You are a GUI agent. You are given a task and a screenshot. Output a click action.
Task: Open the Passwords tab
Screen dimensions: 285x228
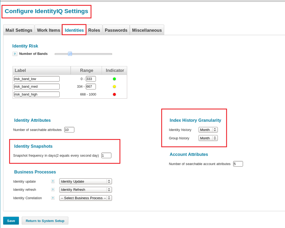(116, 30)
